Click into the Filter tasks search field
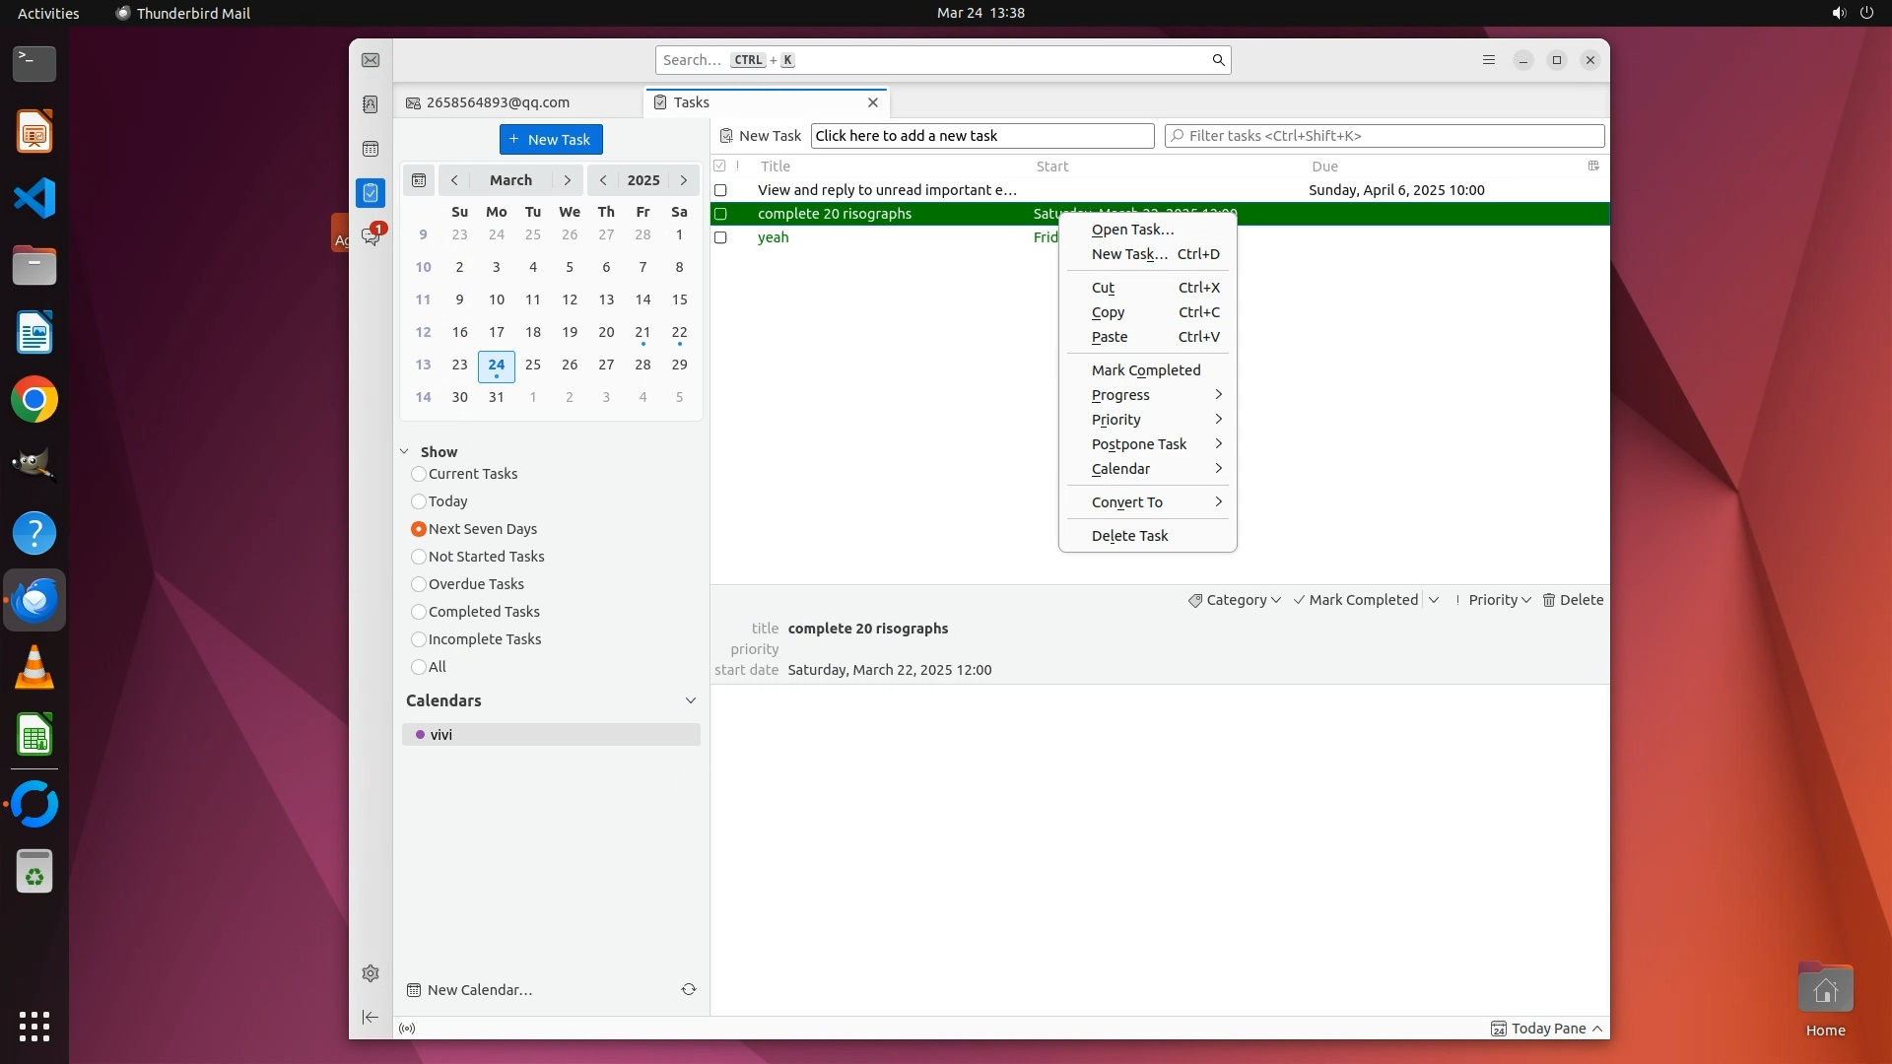 coord(1385,136)
